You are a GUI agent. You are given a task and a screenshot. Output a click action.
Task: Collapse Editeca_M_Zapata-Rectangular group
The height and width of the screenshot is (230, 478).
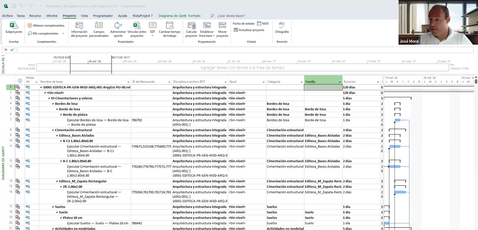57,181
